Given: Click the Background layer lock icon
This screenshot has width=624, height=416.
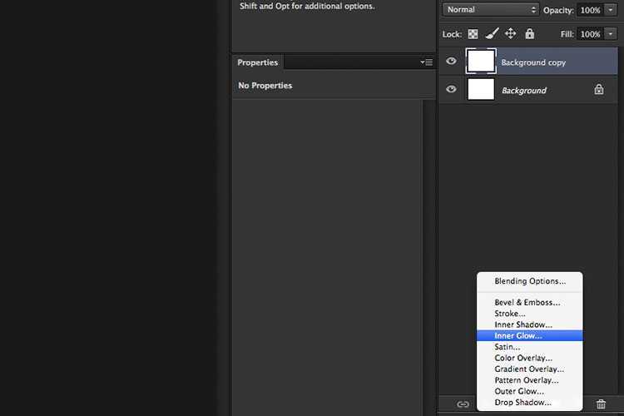Looking at the screenshot, I should 599,90.
